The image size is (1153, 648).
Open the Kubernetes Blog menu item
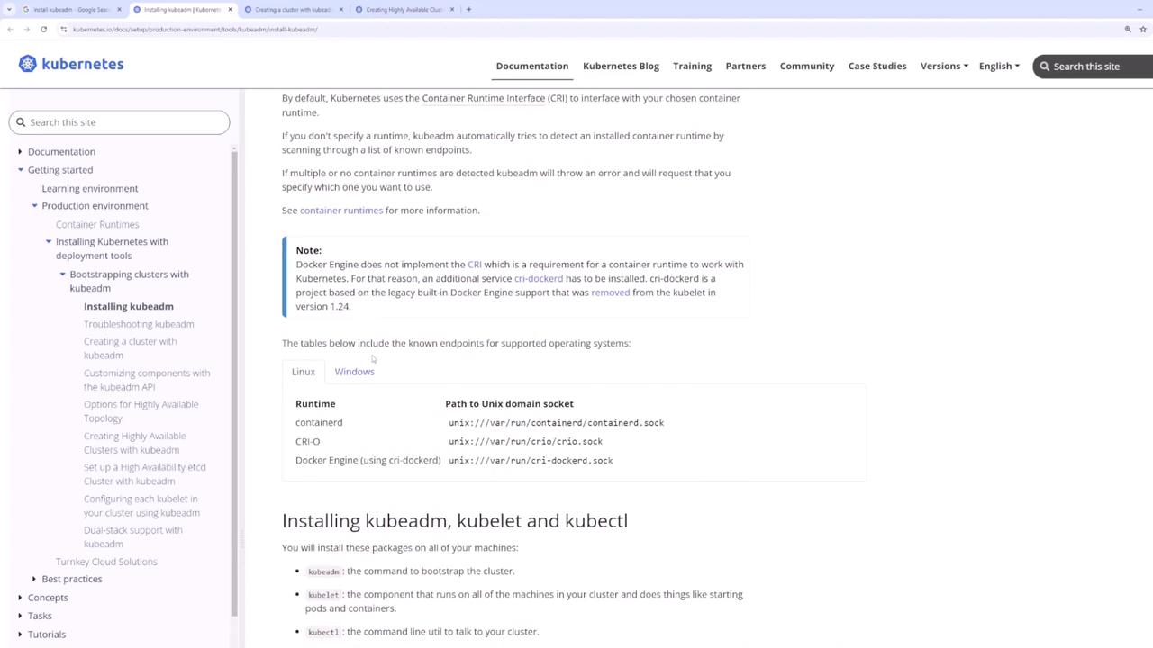click(621, 66)
